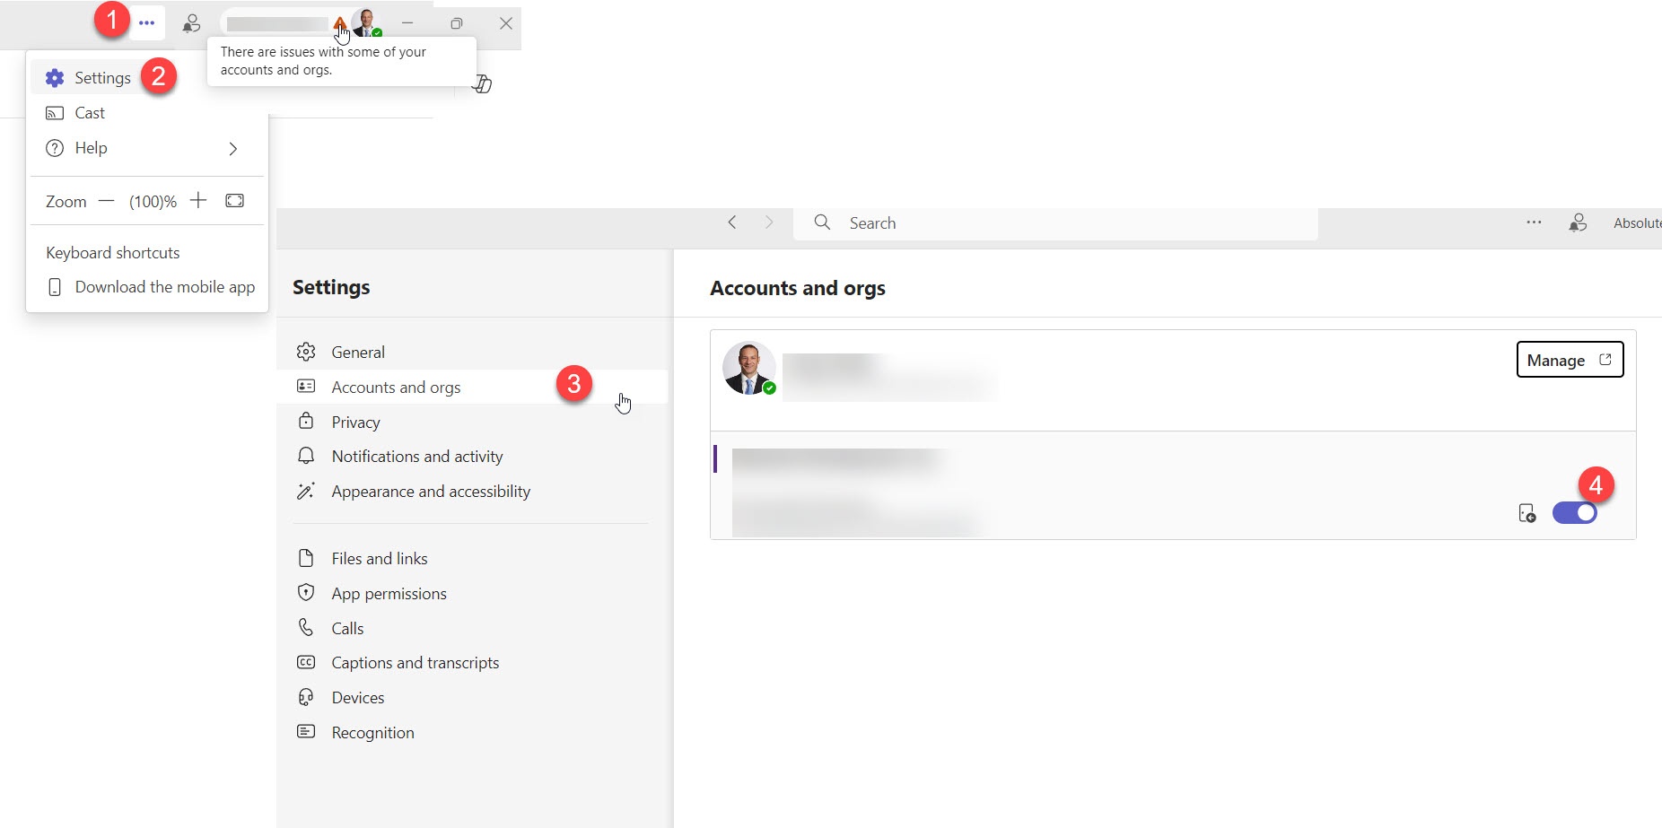Click the Captions and transcripts CC icon
Image resolution: width=1662 pixels, height=828 pixels.
[307, 662]
